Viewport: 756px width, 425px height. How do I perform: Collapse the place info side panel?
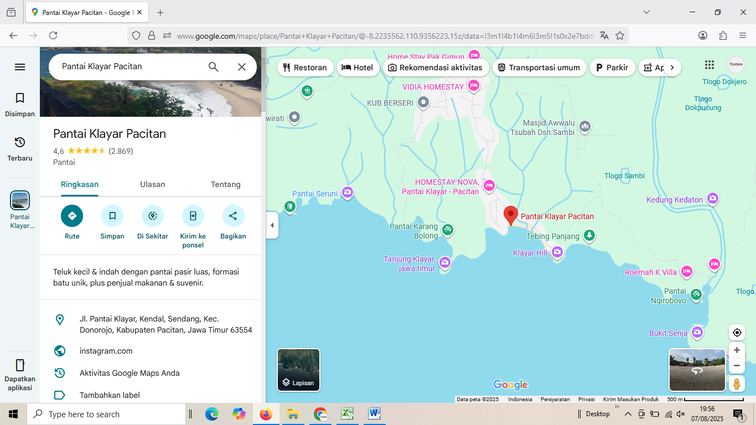272,225
